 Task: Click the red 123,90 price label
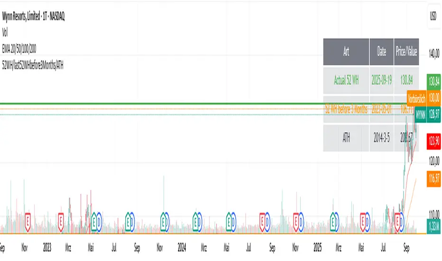pos(433,140)
